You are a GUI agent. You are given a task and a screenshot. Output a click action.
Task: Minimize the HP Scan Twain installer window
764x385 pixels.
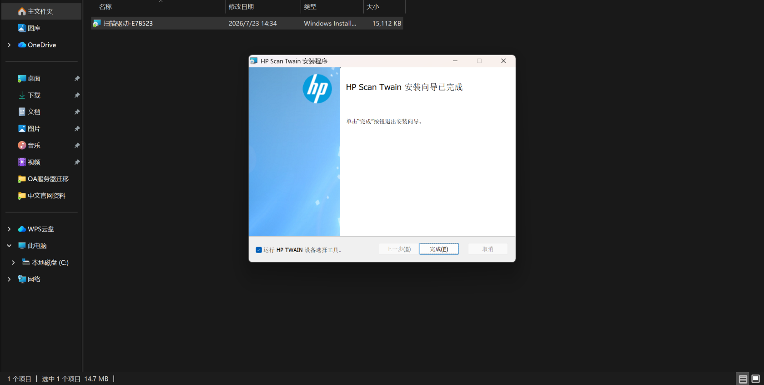[455, 61]
